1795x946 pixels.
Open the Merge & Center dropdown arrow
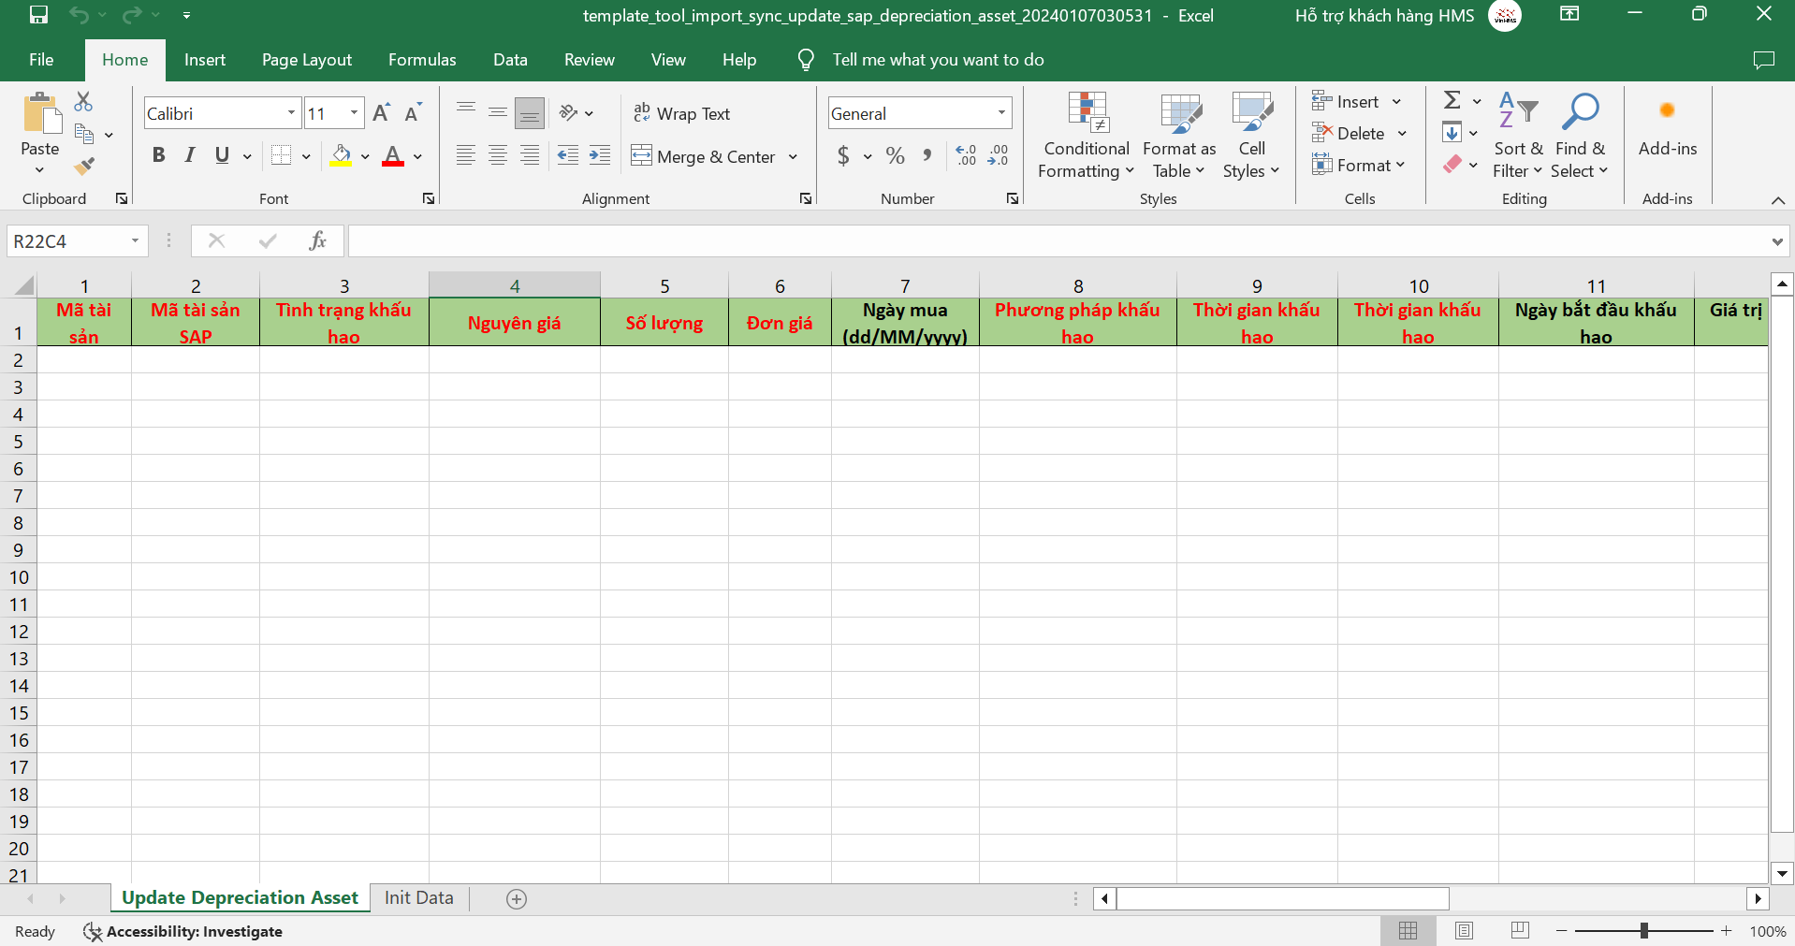pos(793,157)
